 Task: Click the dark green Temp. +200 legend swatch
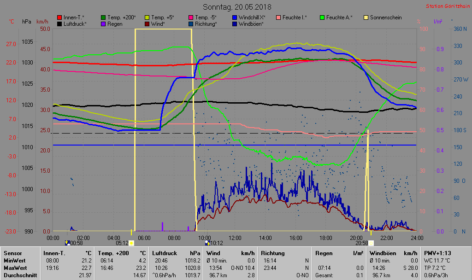[103, 17]
